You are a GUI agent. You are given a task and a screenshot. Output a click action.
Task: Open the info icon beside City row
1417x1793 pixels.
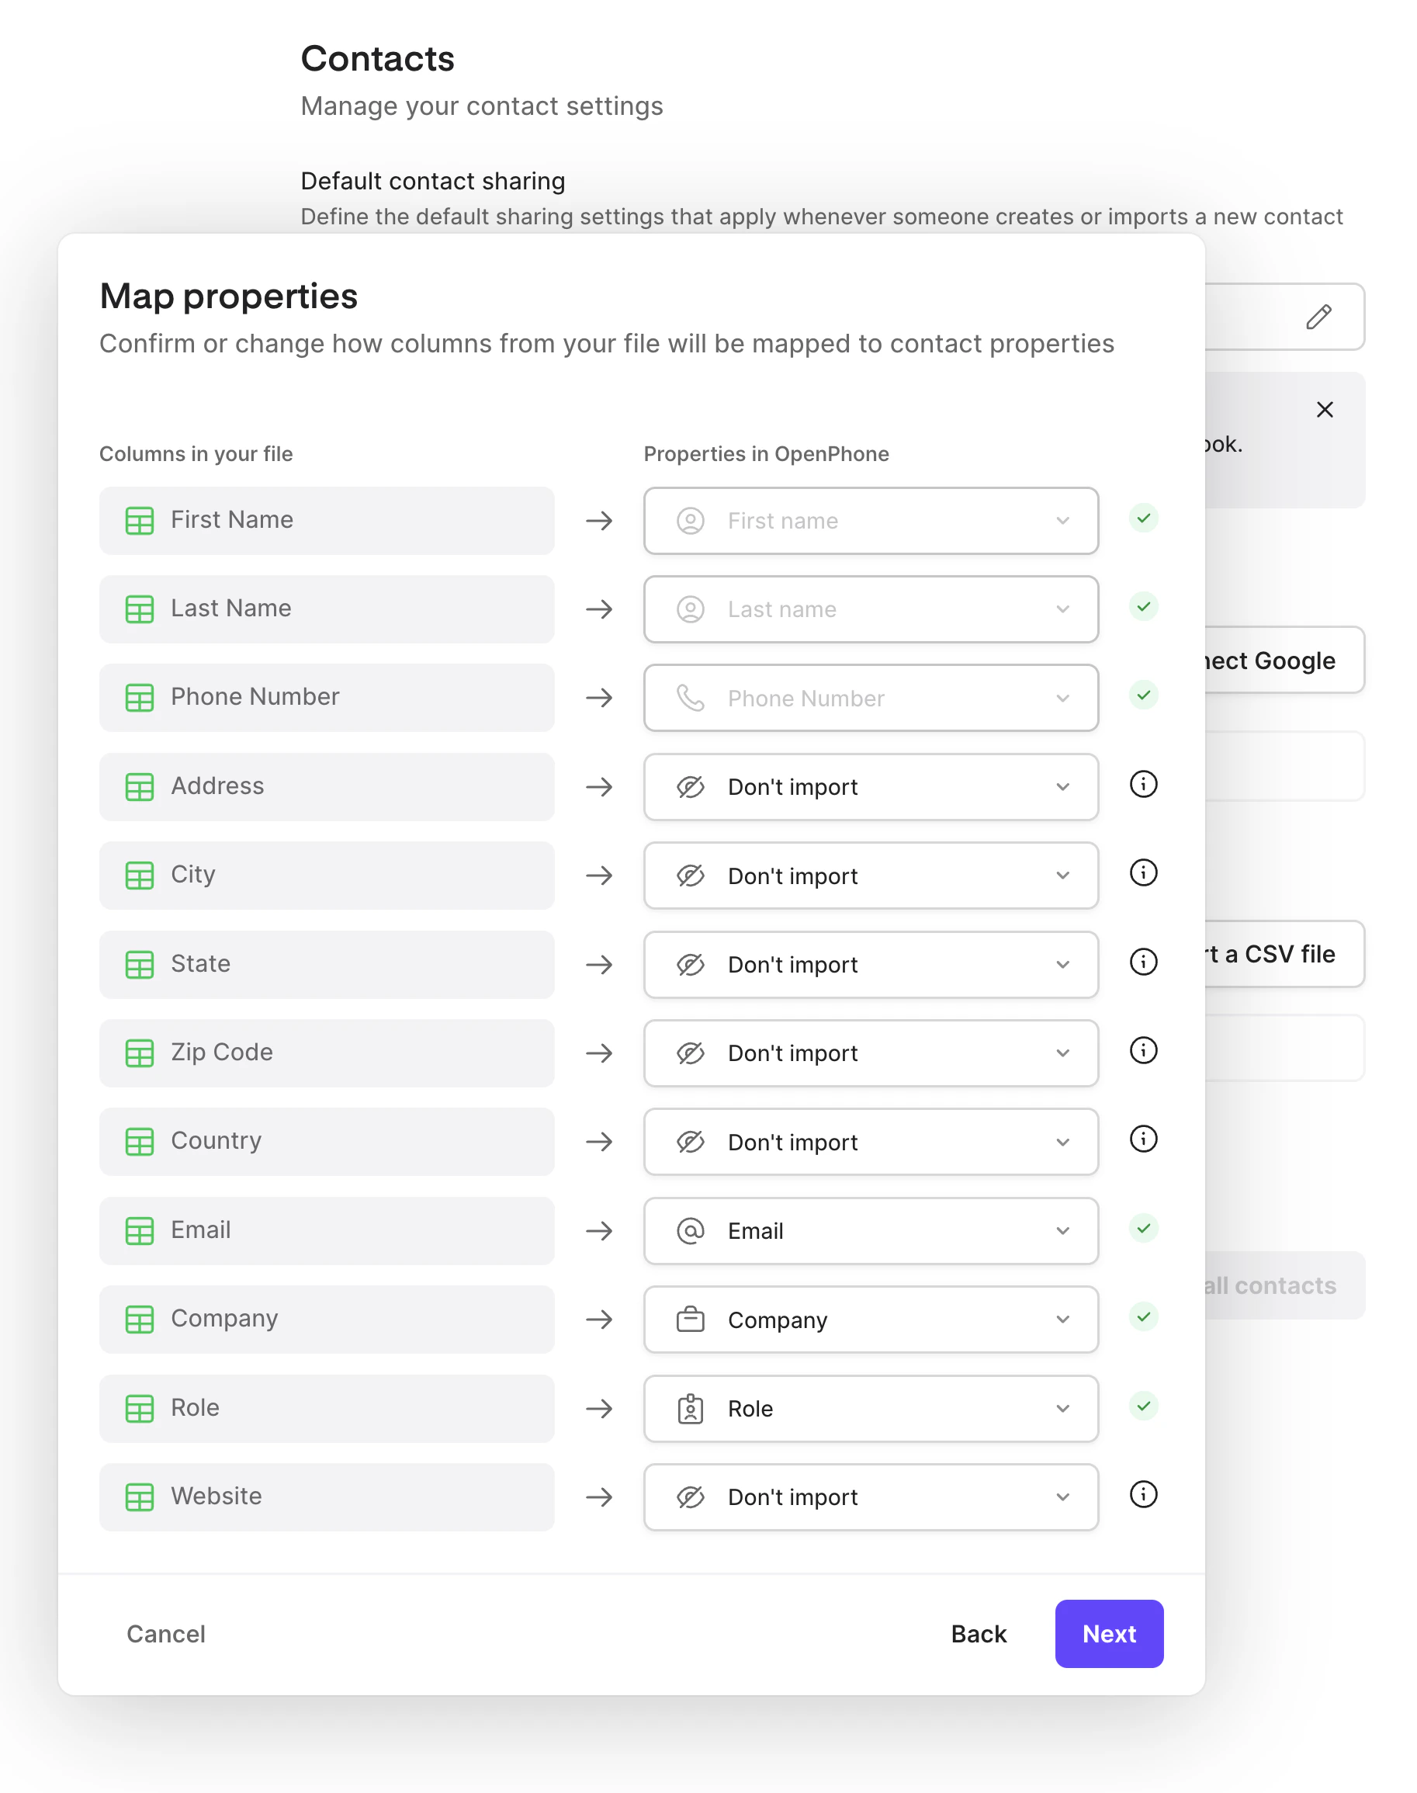point(1143,873)
